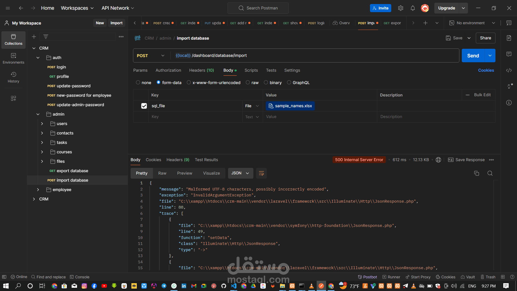Create a new collection with plus icon
Viewport: 517px width, 291px height.
click(x=34, y=37)
